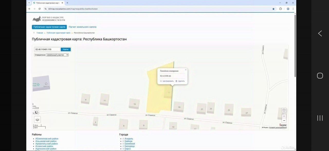
Task: Click building number 19 on map
Action: pos(179,107)
